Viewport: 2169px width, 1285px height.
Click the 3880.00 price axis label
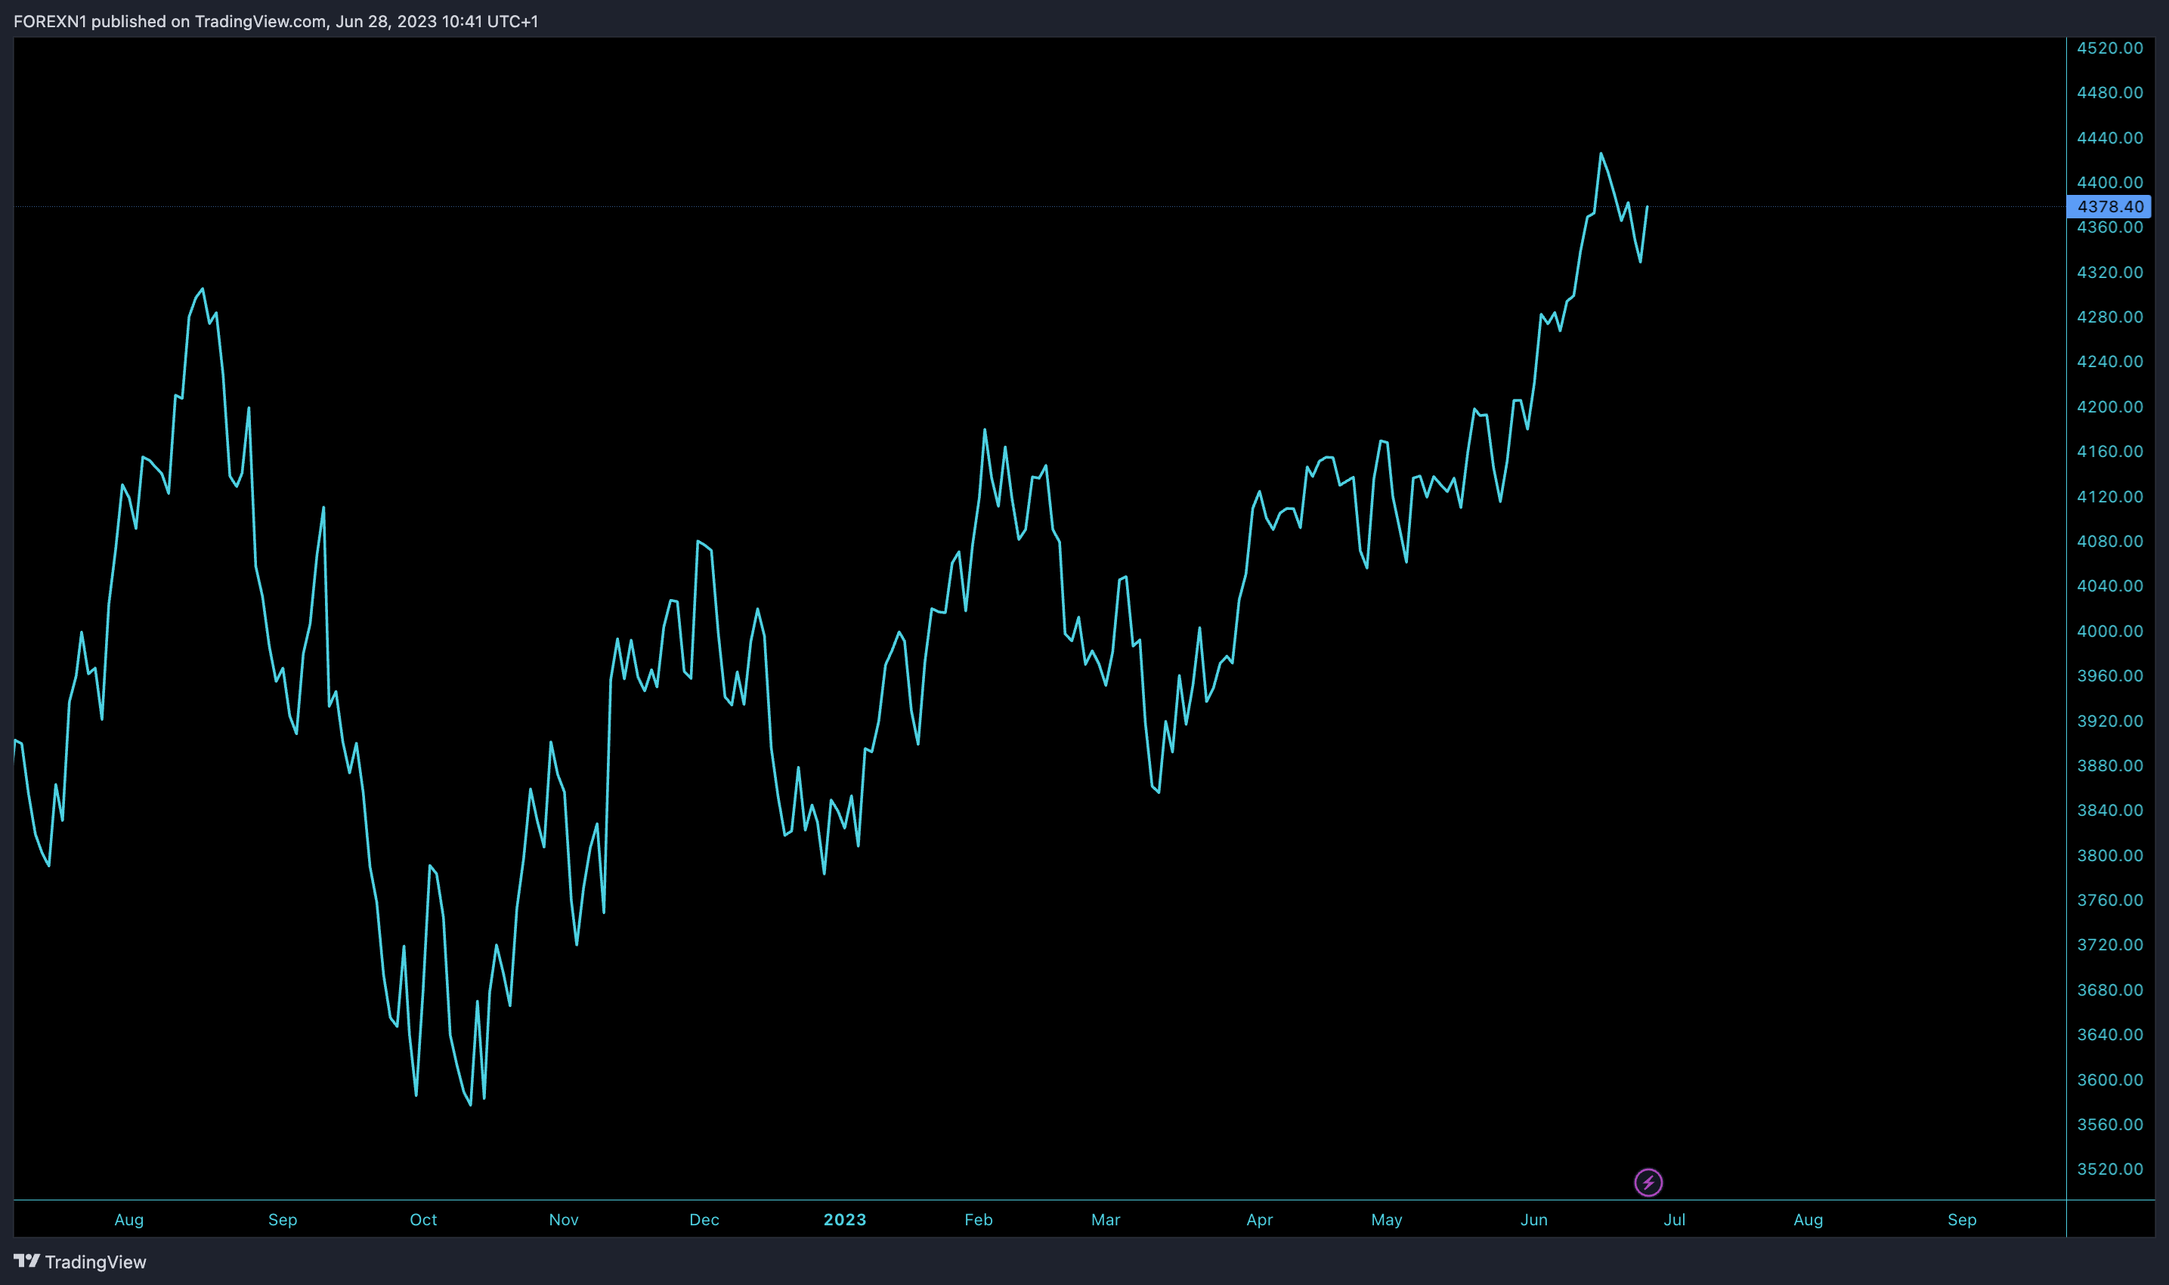[2109, 765]
